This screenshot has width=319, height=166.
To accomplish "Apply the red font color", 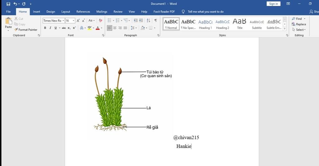I will click(x=98, y=28).
